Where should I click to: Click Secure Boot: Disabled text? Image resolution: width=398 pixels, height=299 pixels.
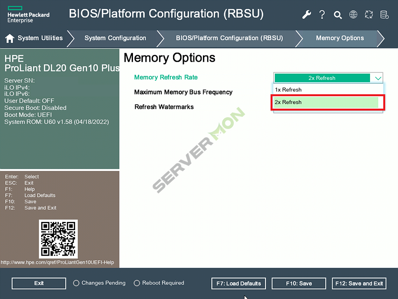tap(35, 108)
